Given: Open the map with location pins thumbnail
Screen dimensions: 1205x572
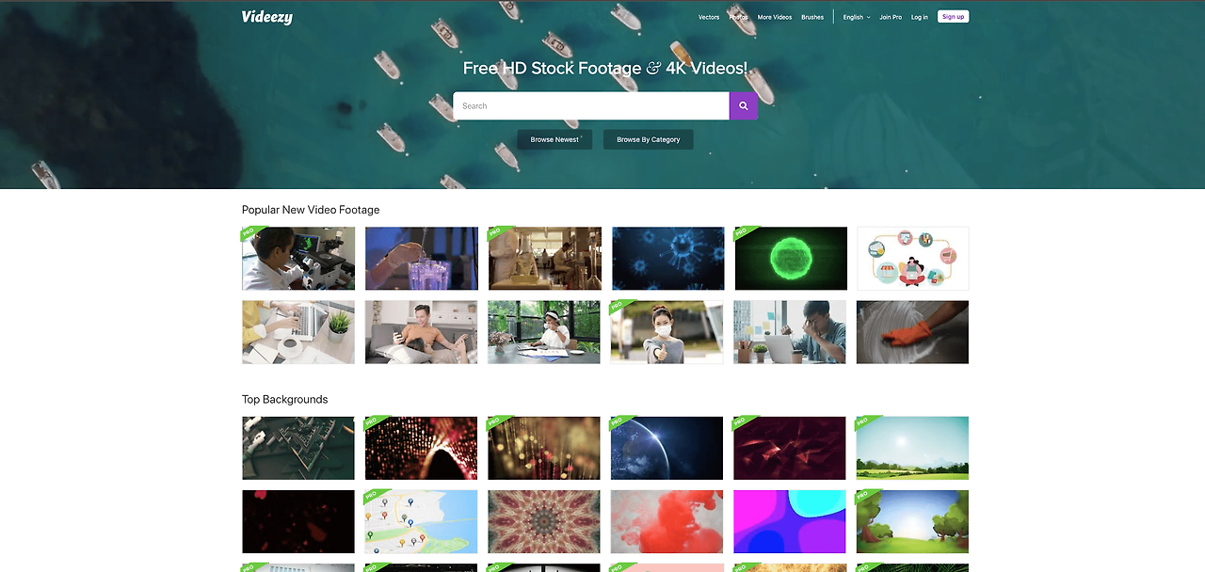Looking at the screenshot, I should (422, 521).
